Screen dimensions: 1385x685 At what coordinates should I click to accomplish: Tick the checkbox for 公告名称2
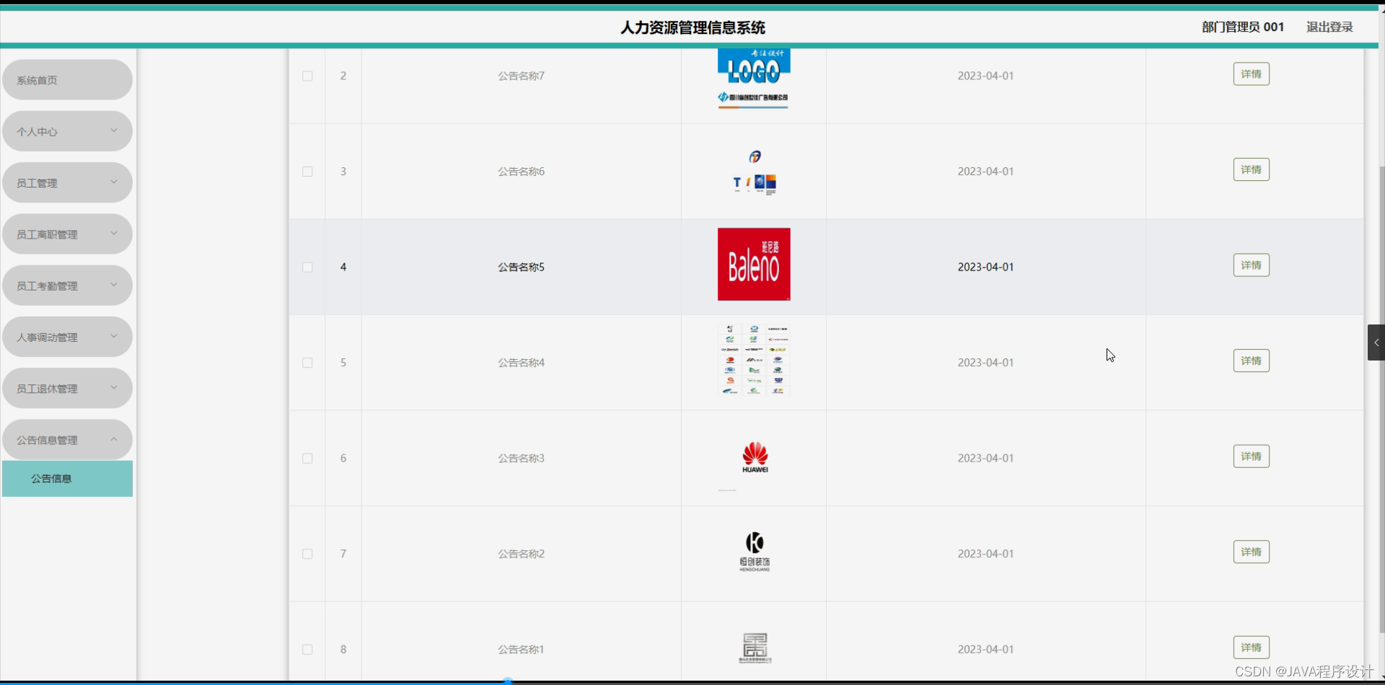307,554
